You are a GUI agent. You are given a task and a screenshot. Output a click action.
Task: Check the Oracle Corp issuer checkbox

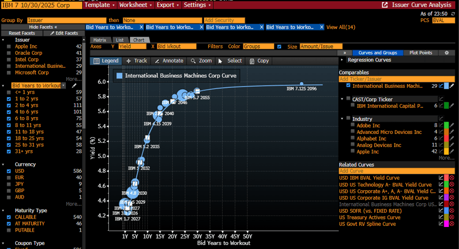tap(9, 53)
